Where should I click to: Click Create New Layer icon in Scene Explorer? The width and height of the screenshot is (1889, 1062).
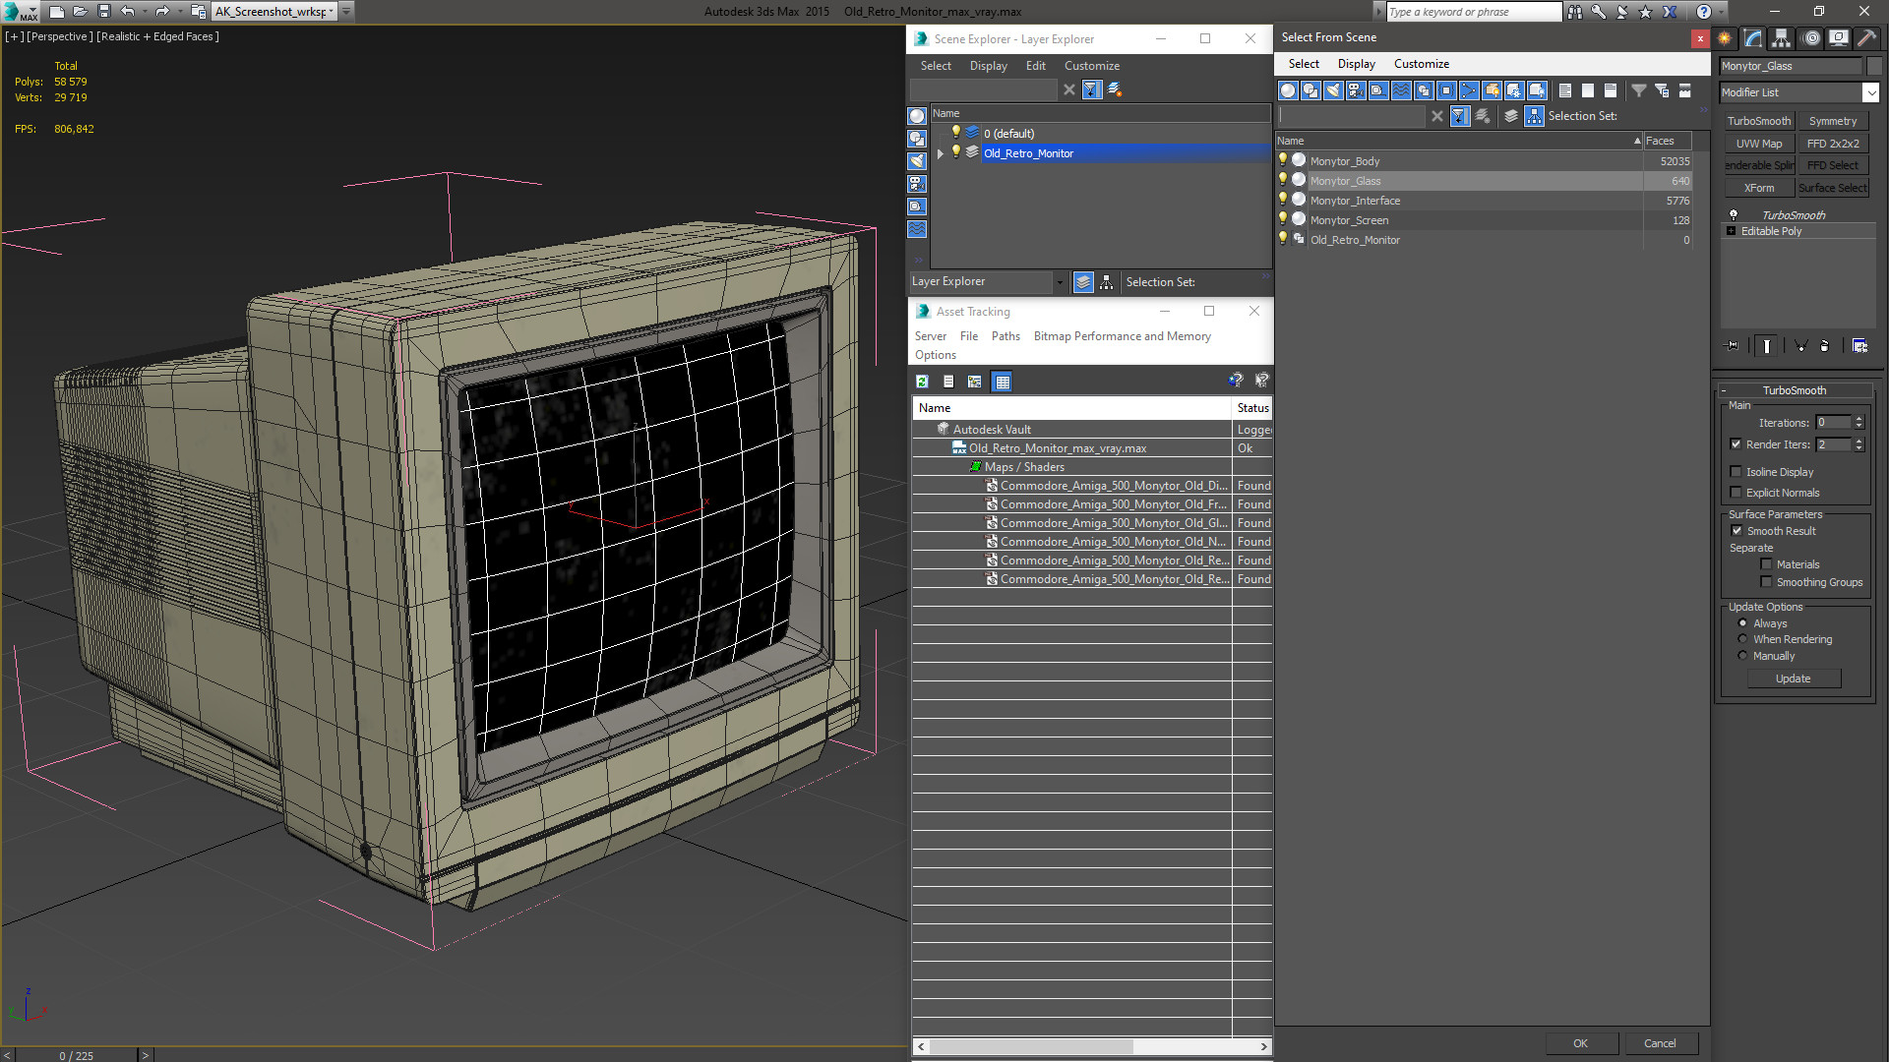(x=1115, y=89)
